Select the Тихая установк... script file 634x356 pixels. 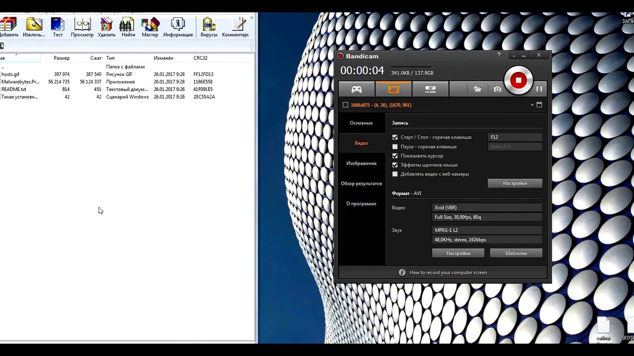click(19, 97)
